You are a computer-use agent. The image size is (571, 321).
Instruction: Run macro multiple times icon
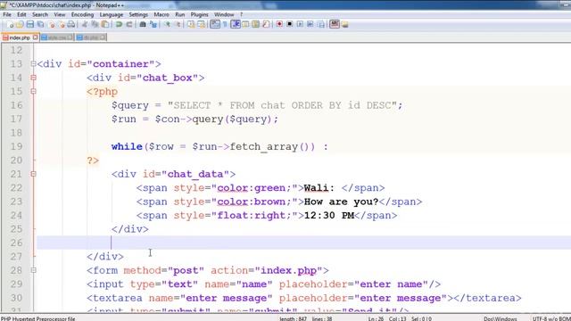click(x=310, y=24)
